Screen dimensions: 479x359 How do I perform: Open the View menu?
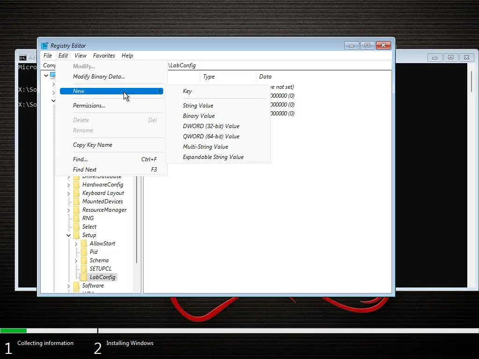(80, 56)
